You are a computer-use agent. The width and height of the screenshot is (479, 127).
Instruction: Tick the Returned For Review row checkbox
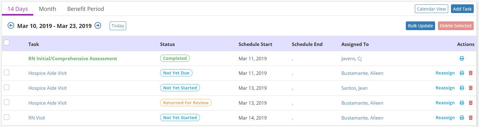6,102
